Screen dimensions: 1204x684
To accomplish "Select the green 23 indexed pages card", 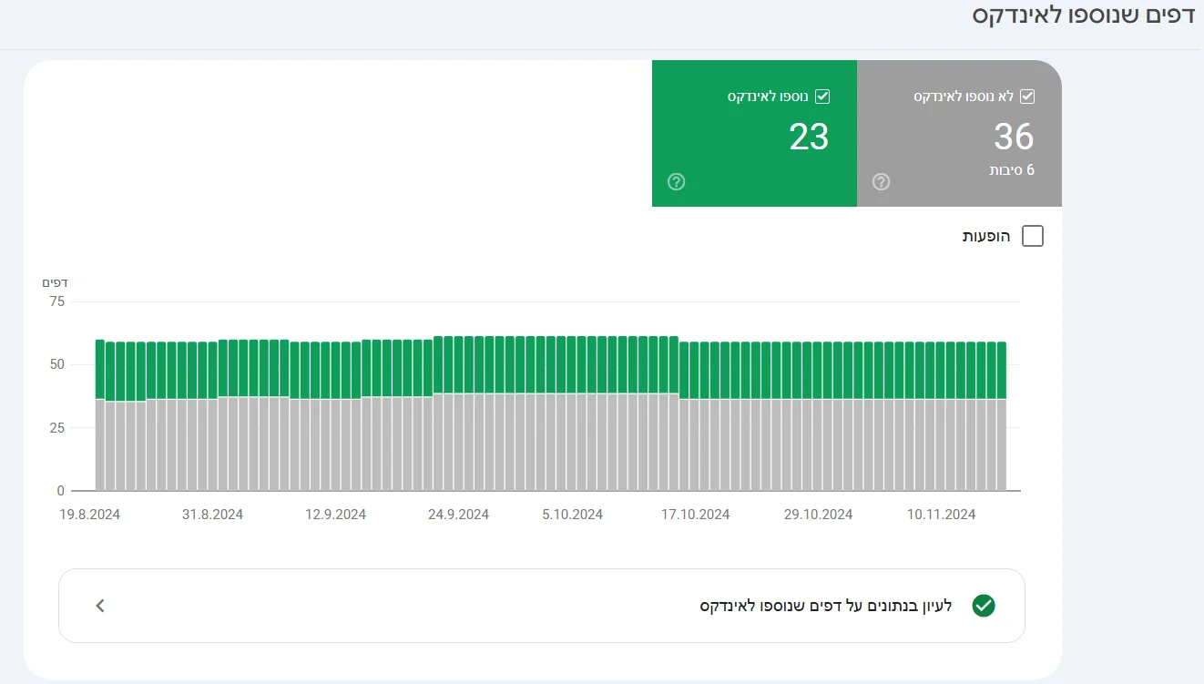I will click(x=754, y=134).
